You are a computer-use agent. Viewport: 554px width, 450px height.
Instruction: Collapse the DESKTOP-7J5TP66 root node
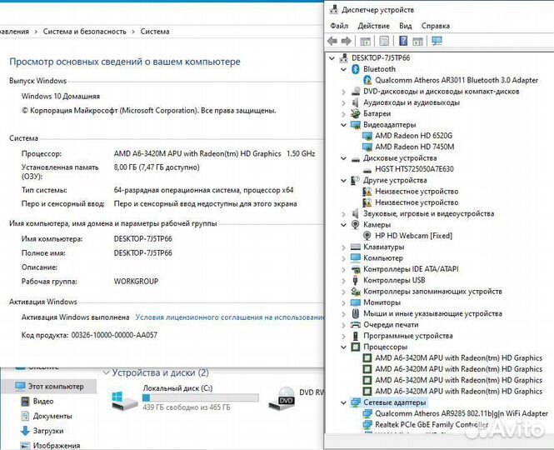point(332,58)
